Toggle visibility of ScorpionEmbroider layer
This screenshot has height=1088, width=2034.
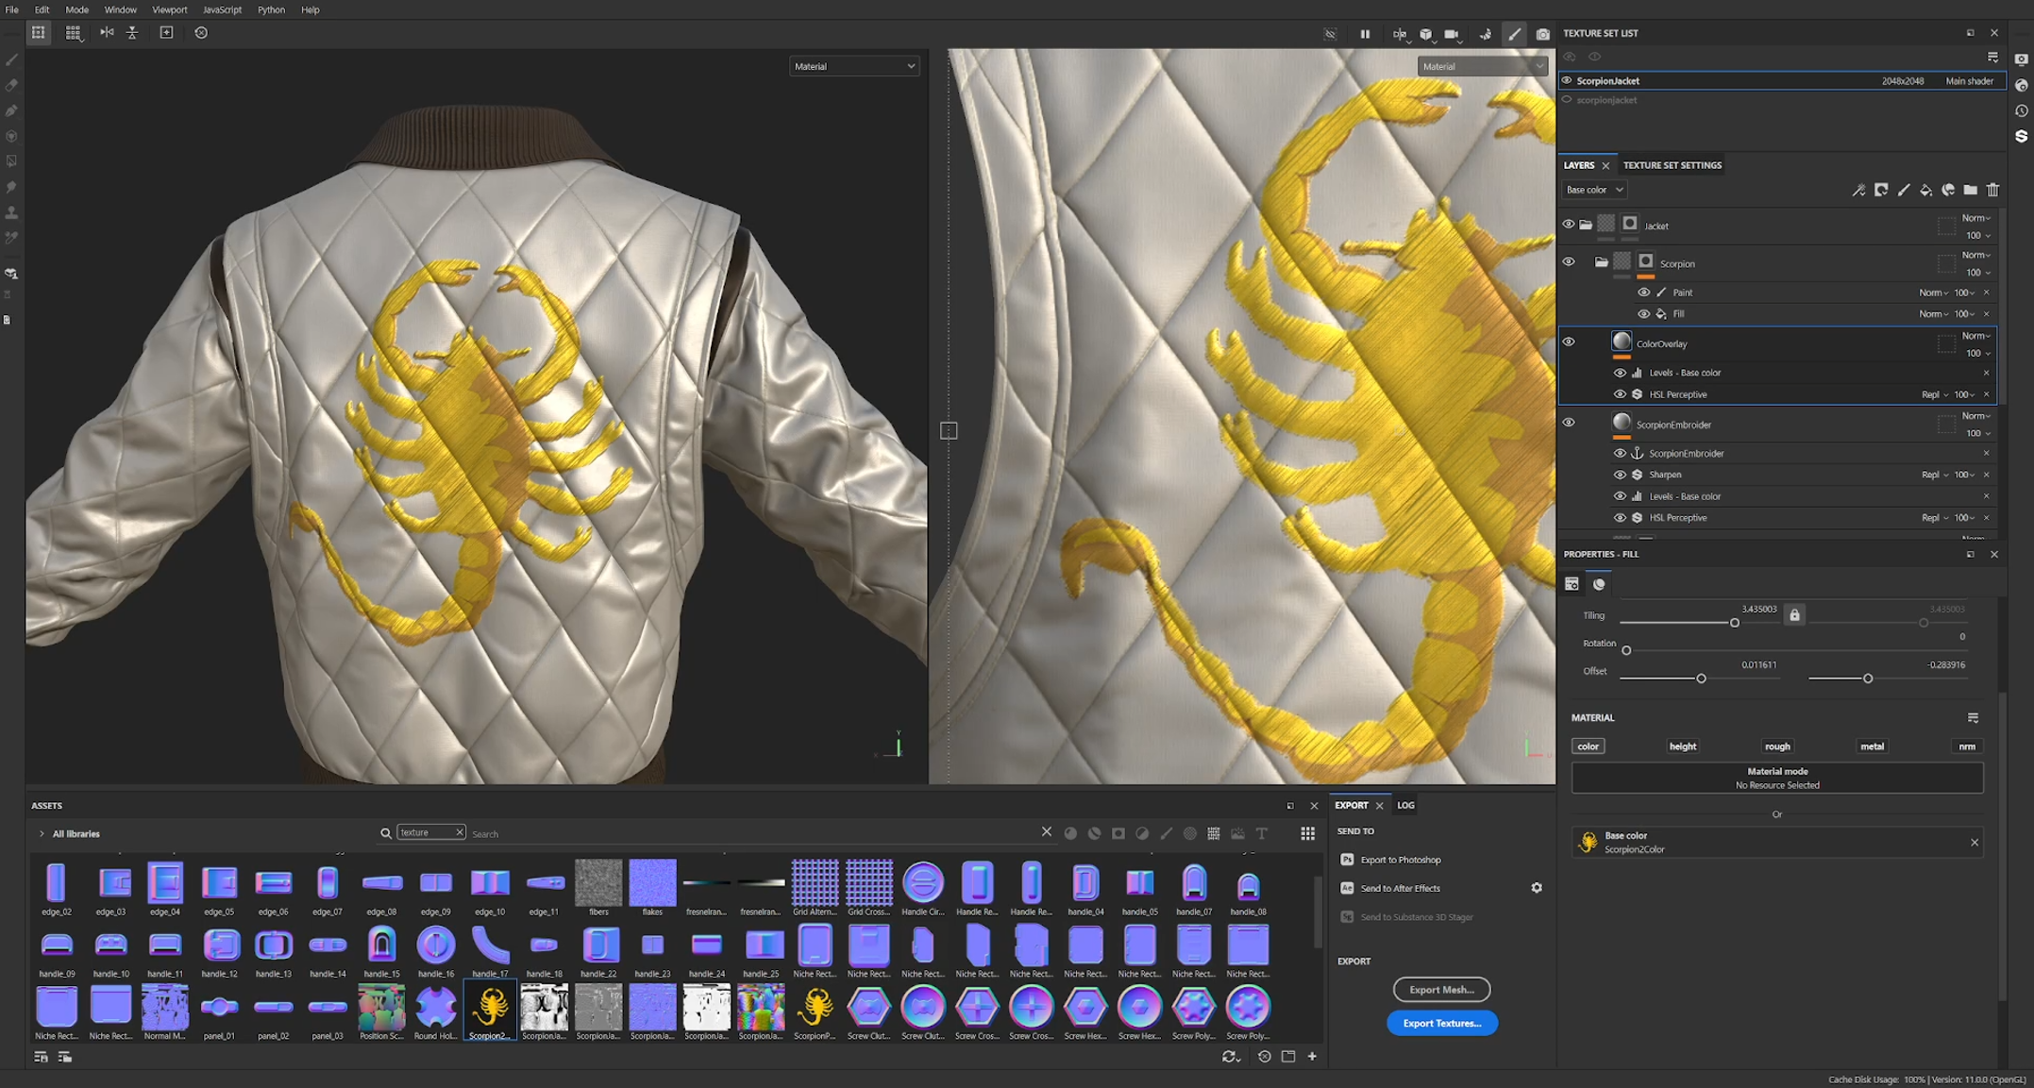(1569, 423)
